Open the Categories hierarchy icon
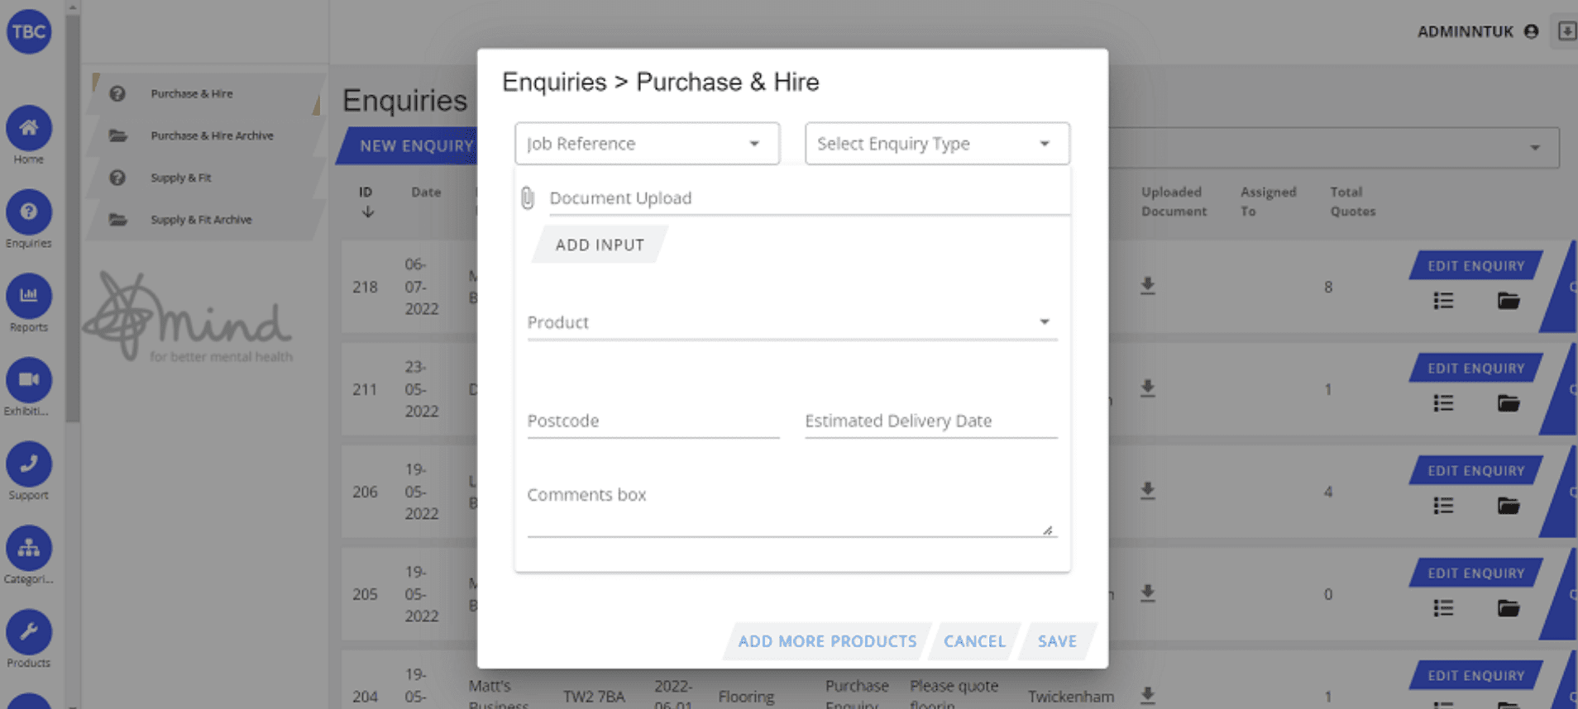Image resolution: width=1578 pixels, height=709 pixels. 29,548
